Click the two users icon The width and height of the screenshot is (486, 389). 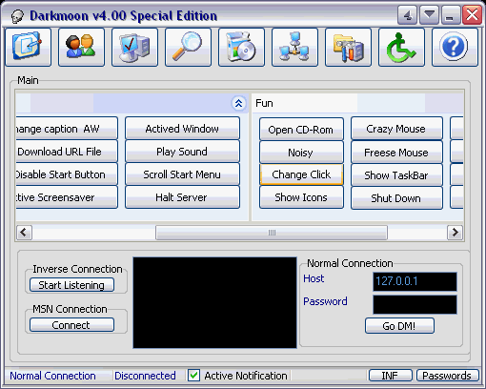click(x=81, y=47)
